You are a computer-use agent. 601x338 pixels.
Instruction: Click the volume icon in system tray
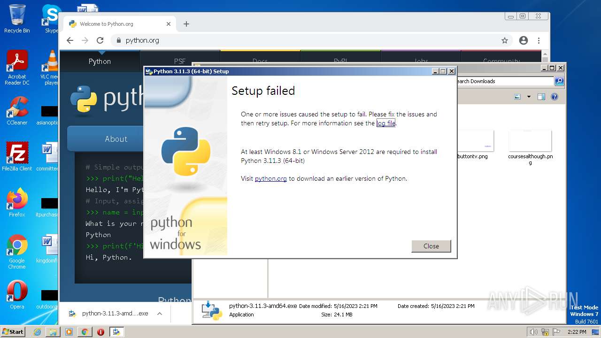click(534, 332)
